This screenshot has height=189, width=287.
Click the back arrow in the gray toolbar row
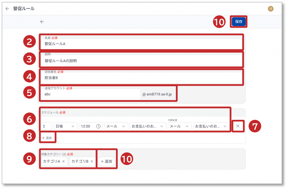(x=42, y=22)
